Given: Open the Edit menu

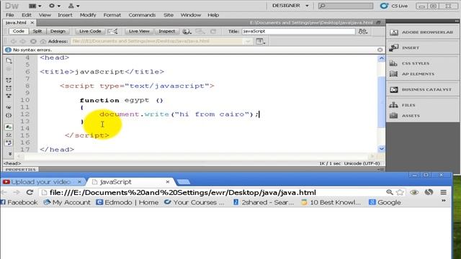Looking at the screenshot, I should click(x=27, y=15).
